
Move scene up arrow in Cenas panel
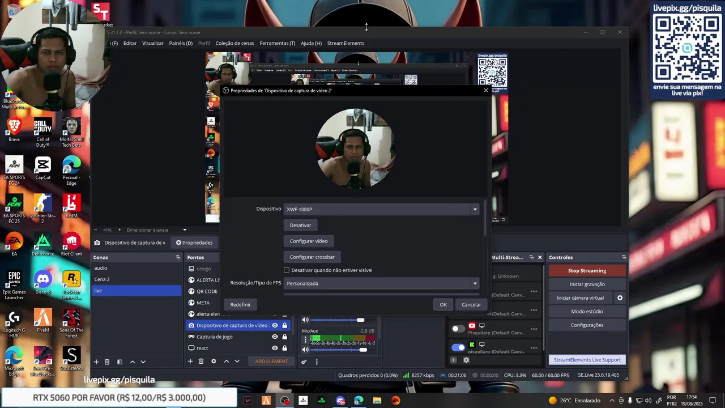click(x=133, y=362)
